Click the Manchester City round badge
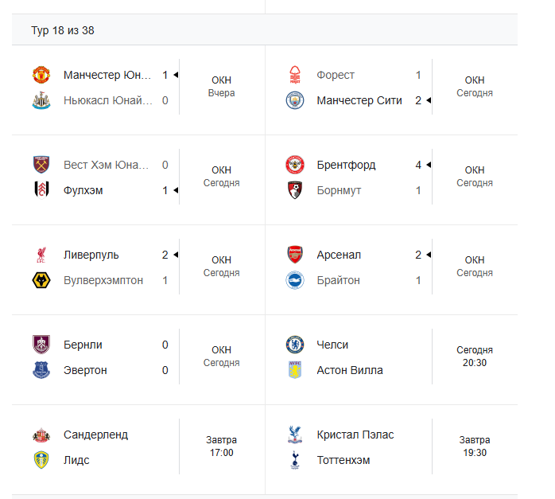Viewport: 555px width, 499px height. coord(295,100)
